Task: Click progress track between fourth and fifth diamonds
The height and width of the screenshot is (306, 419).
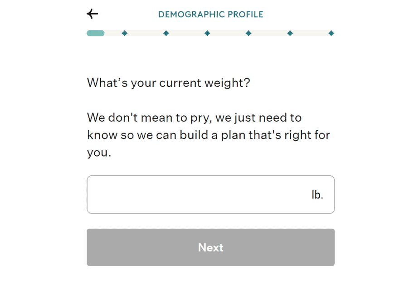Action: click(x=269, y=33)
